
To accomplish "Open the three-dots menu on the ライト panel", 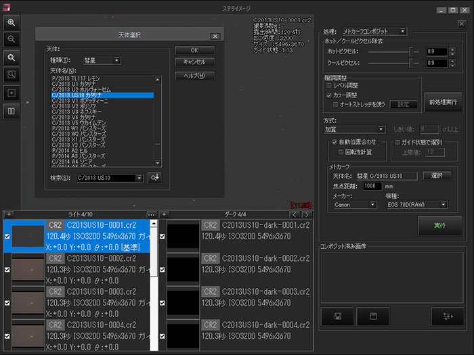I will 152,214.
